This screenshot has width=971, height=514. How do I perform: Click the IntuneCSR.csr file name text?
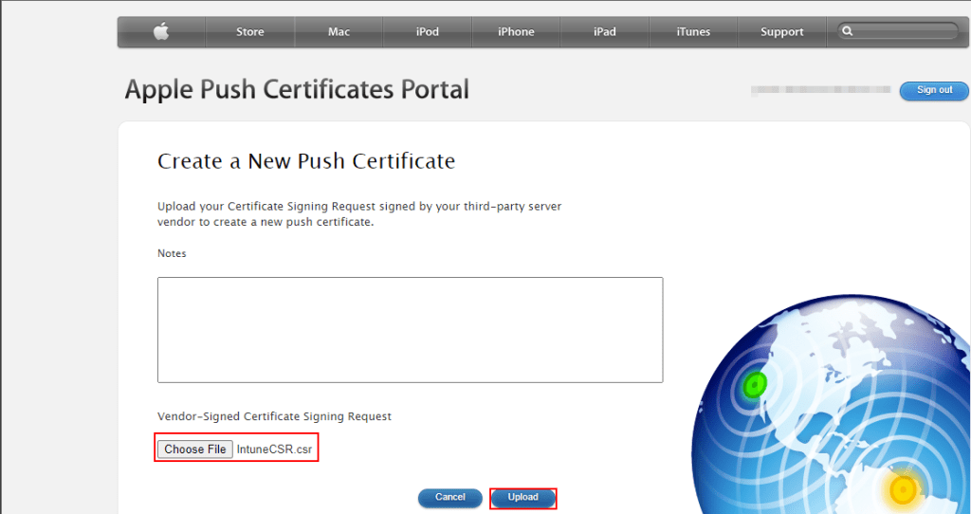[x=274, y=450]
